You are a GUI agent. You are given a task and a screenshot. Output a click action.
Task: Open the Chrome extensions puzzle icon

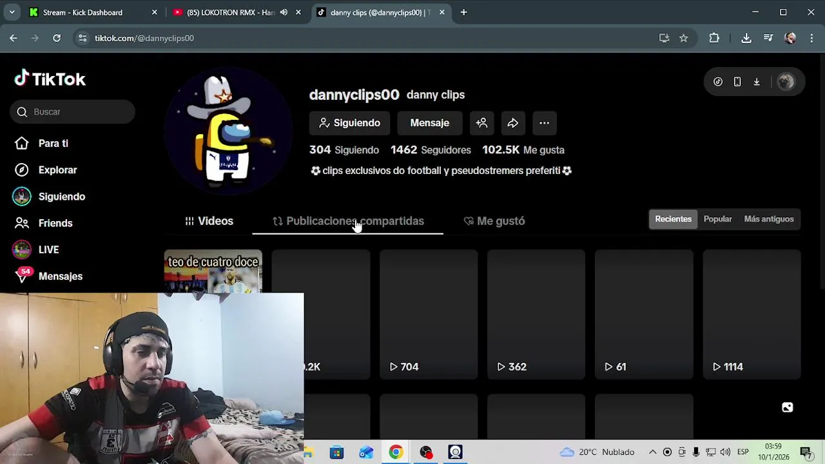click(714, 38)
